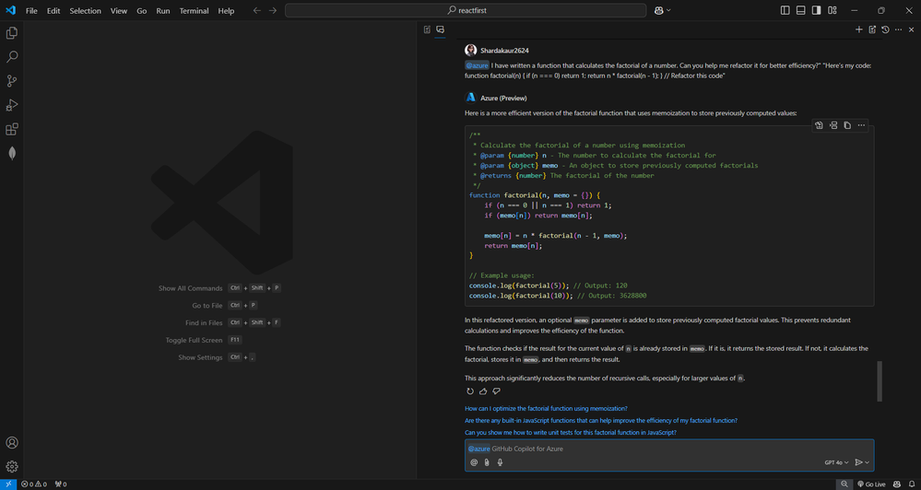Click the zoom magnifier in status bar

pos(844,484)
